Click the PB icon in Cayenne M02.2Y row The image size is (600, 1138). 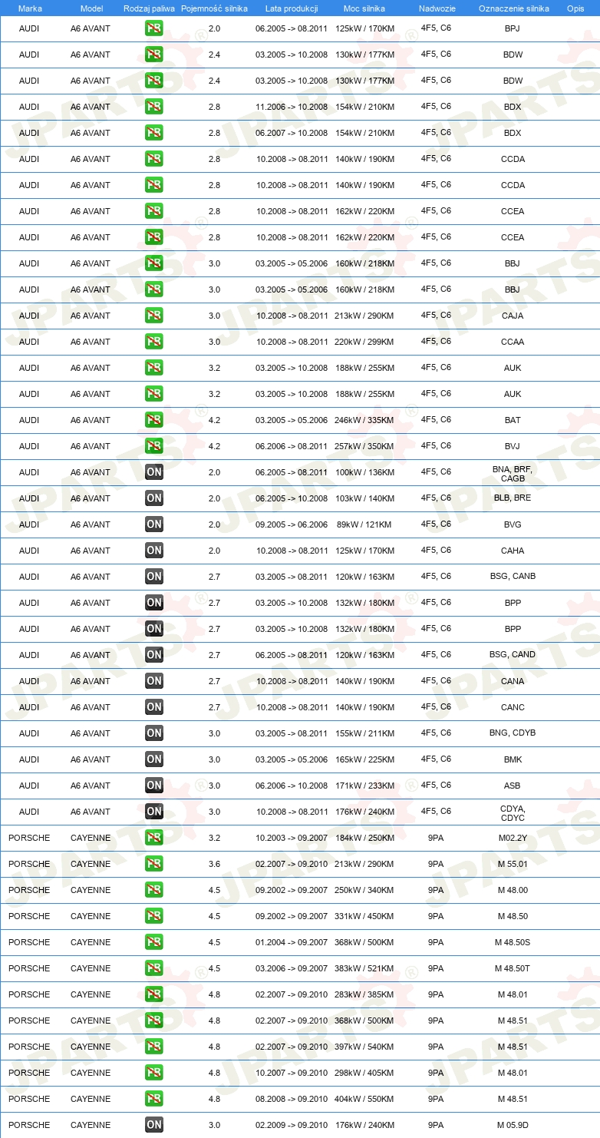coord(154,838)
